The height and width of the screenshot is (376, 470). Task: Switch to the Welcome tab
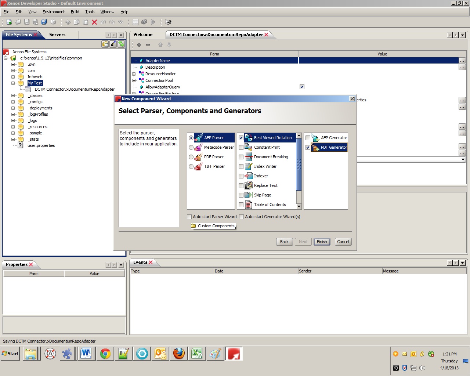pyautogui.click(x=142, y=35)
